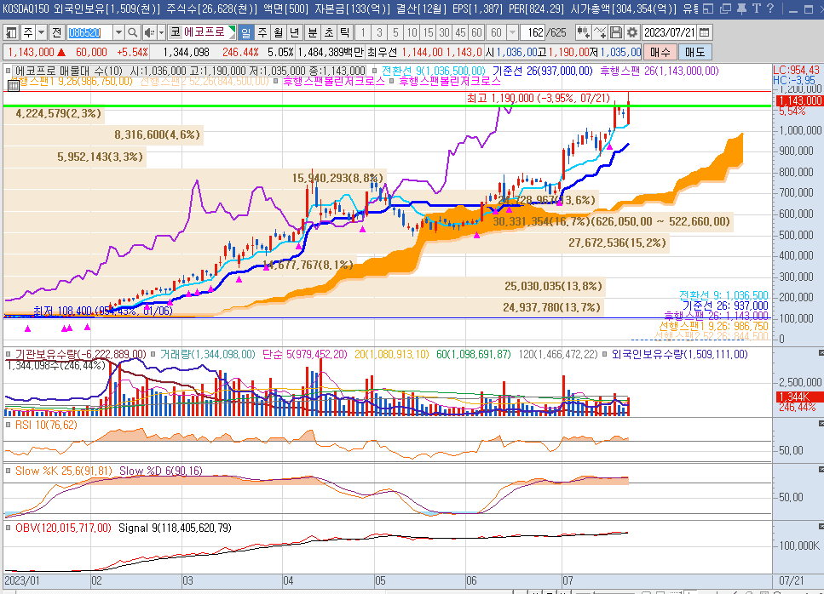Toggle the RSI 10 indicator checkbox
824x594 pixels.
point(8,425)
